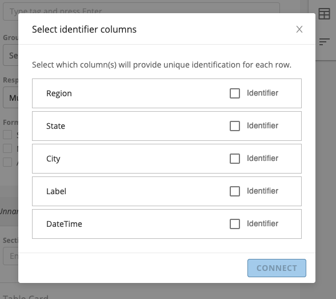Select the City column row
Image resolution: width=336 pixels, height=299 pixels.
pos(167,159)
